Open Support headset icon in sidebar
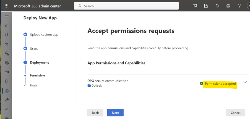This screenshot has height=119, width=250. pyautogui.click(x=7, y=81)
